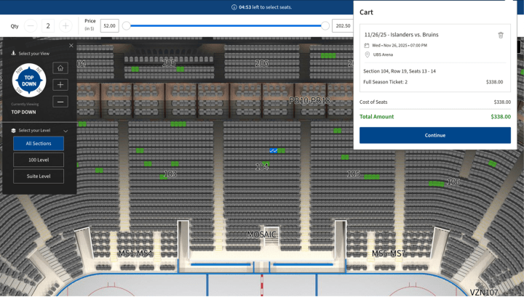524x297 pixels.
Task: Click the quantity value field
Action: [x=48, y=26]
